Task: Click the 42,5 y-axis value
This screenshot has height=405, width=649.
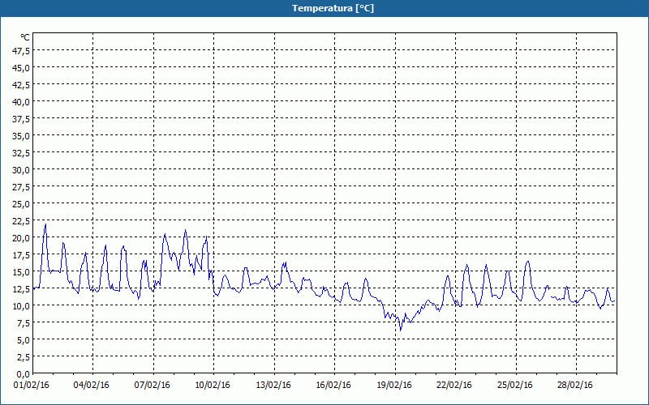Action: tap(21, 85)
